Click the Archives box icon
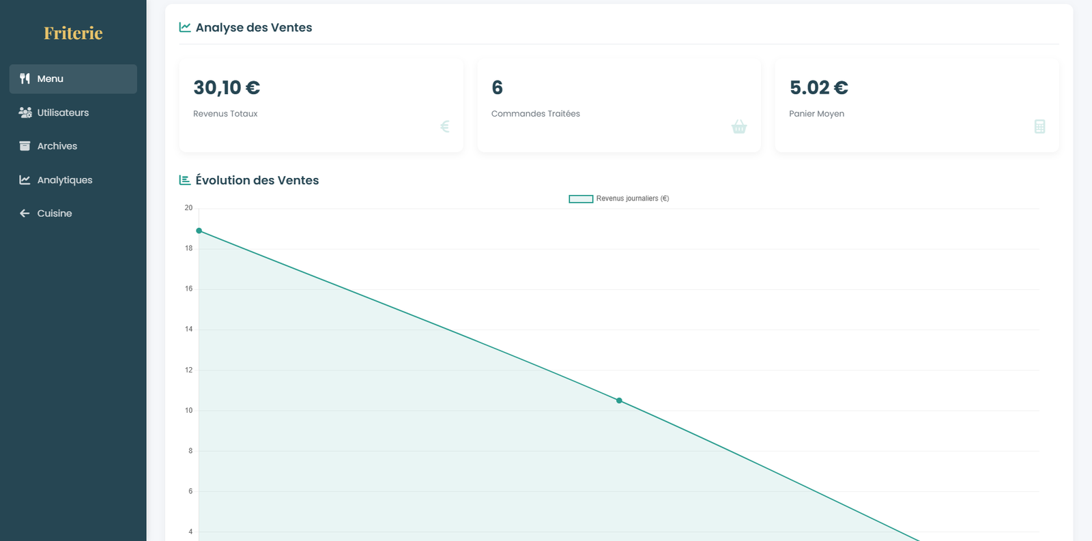Viewport: 1092px width, 541px height. coord(25,146)
